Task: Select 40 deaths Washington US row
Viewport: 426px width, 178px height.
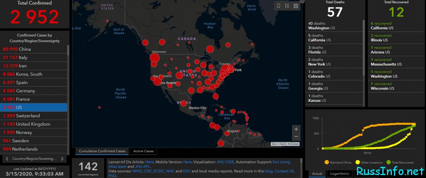Action: coord(334,26)
